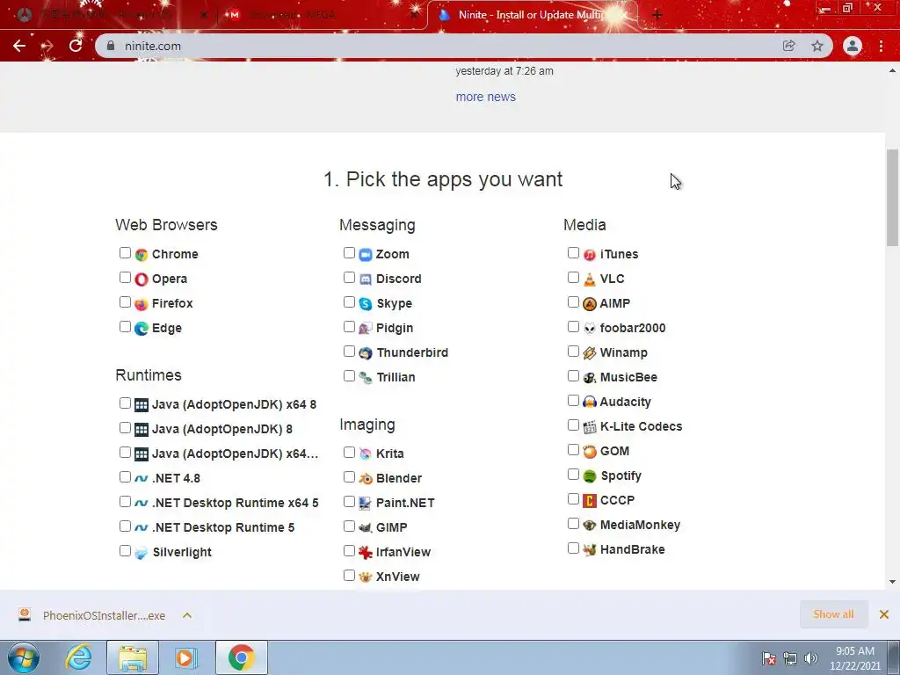The image size is (900, 675).
Task: Open the more news link
Action: pos(485,97)
